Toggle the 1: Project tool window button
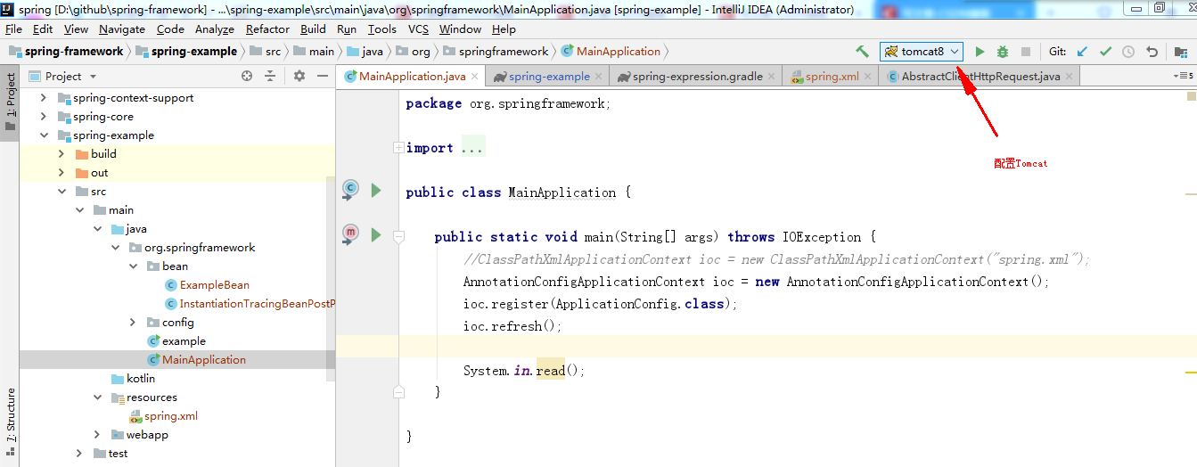Image resolution: width=1197 pixels, height=467 pixels. 10,102
